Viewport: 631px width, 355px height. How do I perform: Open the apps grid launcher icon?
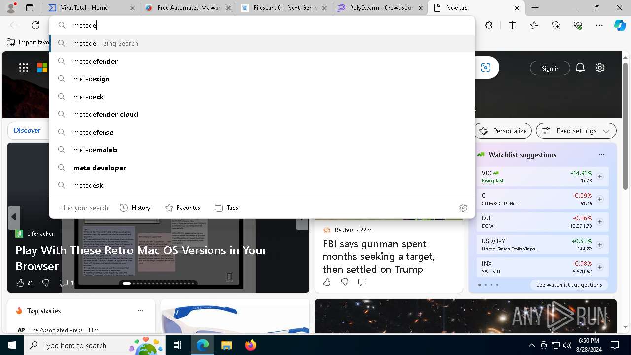click(x=24, y=68)
